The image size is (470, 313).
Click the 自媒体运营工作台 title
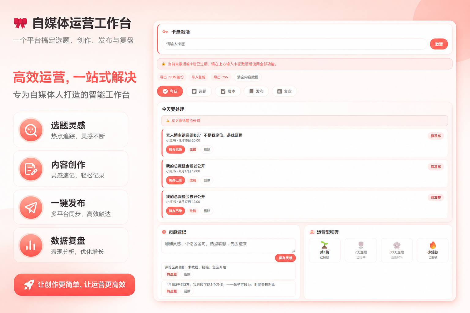pos(82,23)
